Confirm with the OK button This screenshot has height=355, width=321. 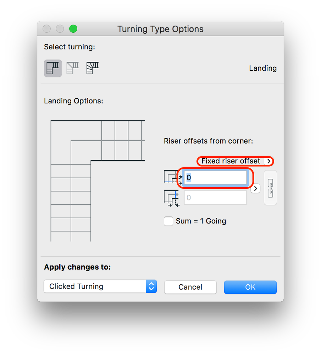(x=250, y=287)
